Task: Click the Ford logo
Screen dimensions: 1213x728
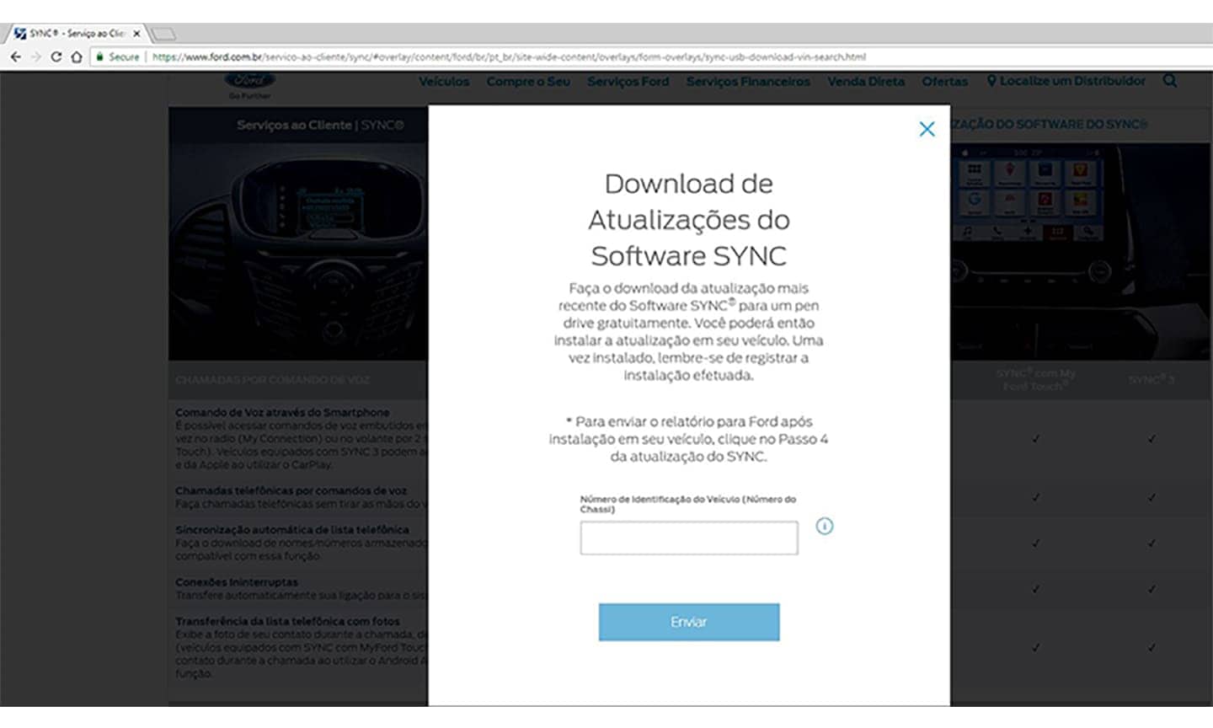Action: point(249,82)
